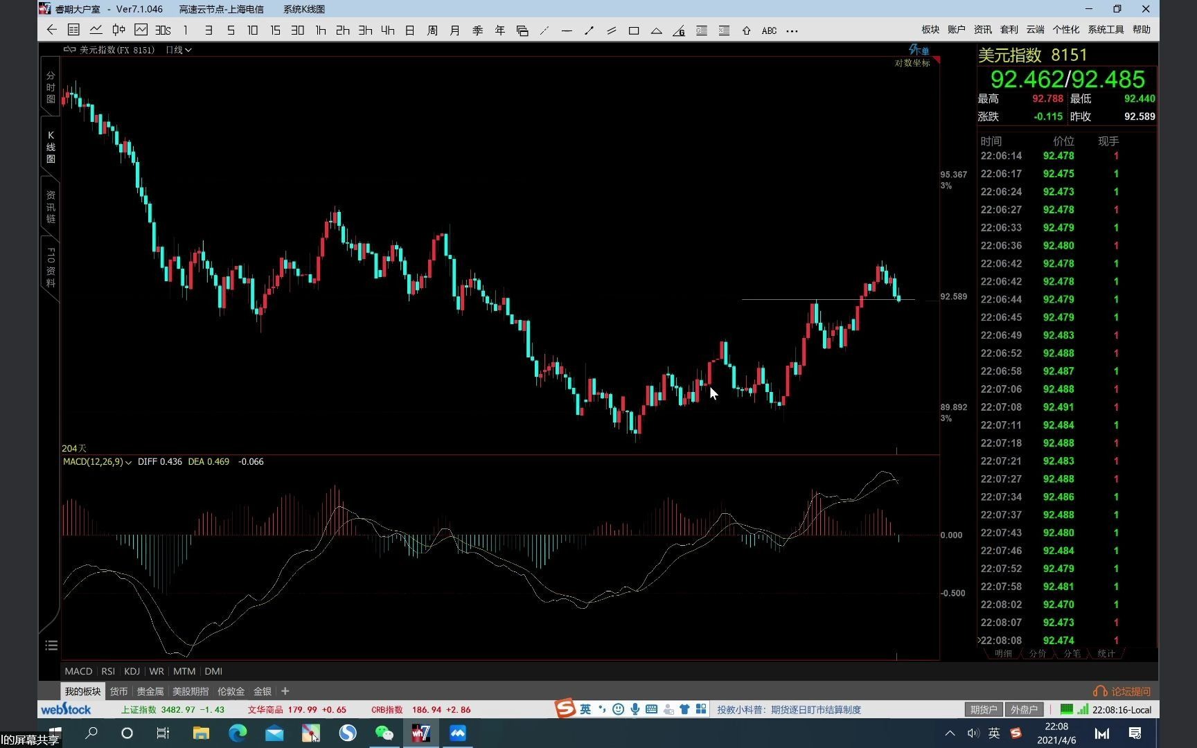Select the MTM indicator tab
Image resolution: width=1197 pixels, height=748 pixels.
pos(184,671)
